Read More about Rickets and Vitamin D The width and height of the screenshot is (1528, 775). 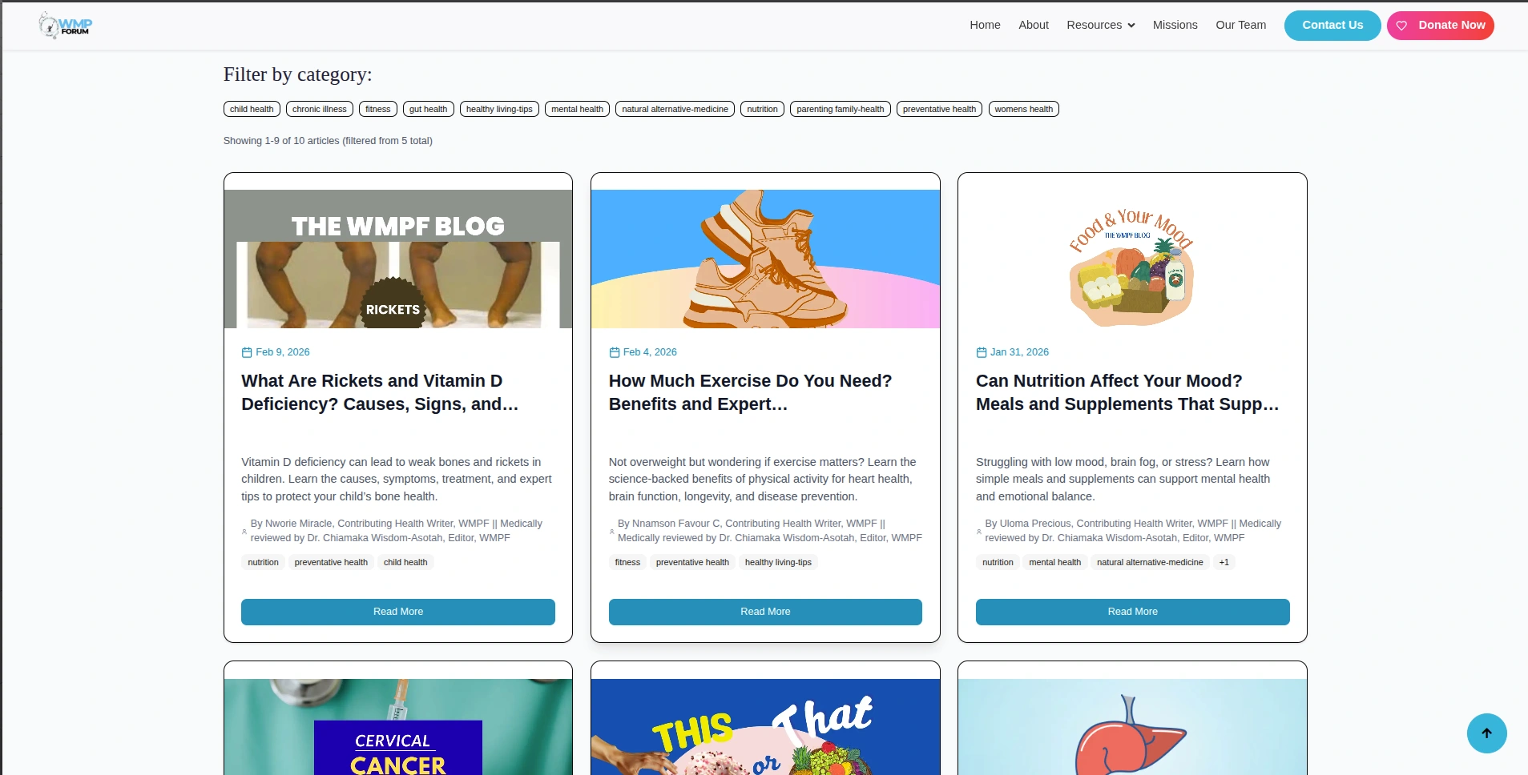pyautogui.click(x=398, y=612)
